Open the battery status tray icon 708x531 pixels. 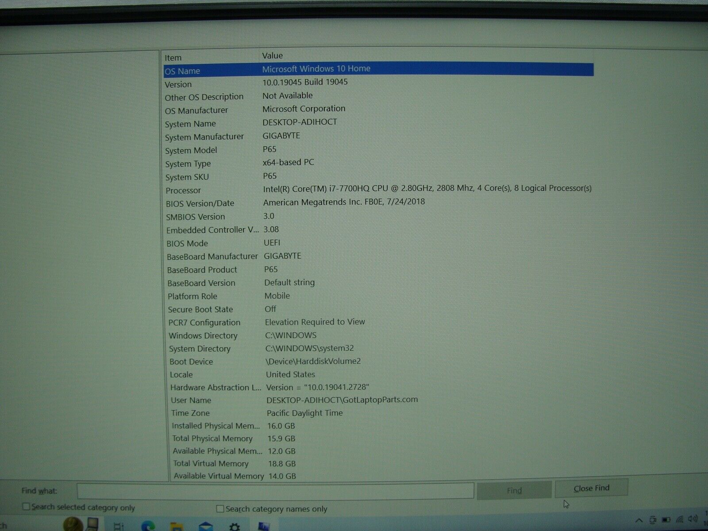pos(666,520)
